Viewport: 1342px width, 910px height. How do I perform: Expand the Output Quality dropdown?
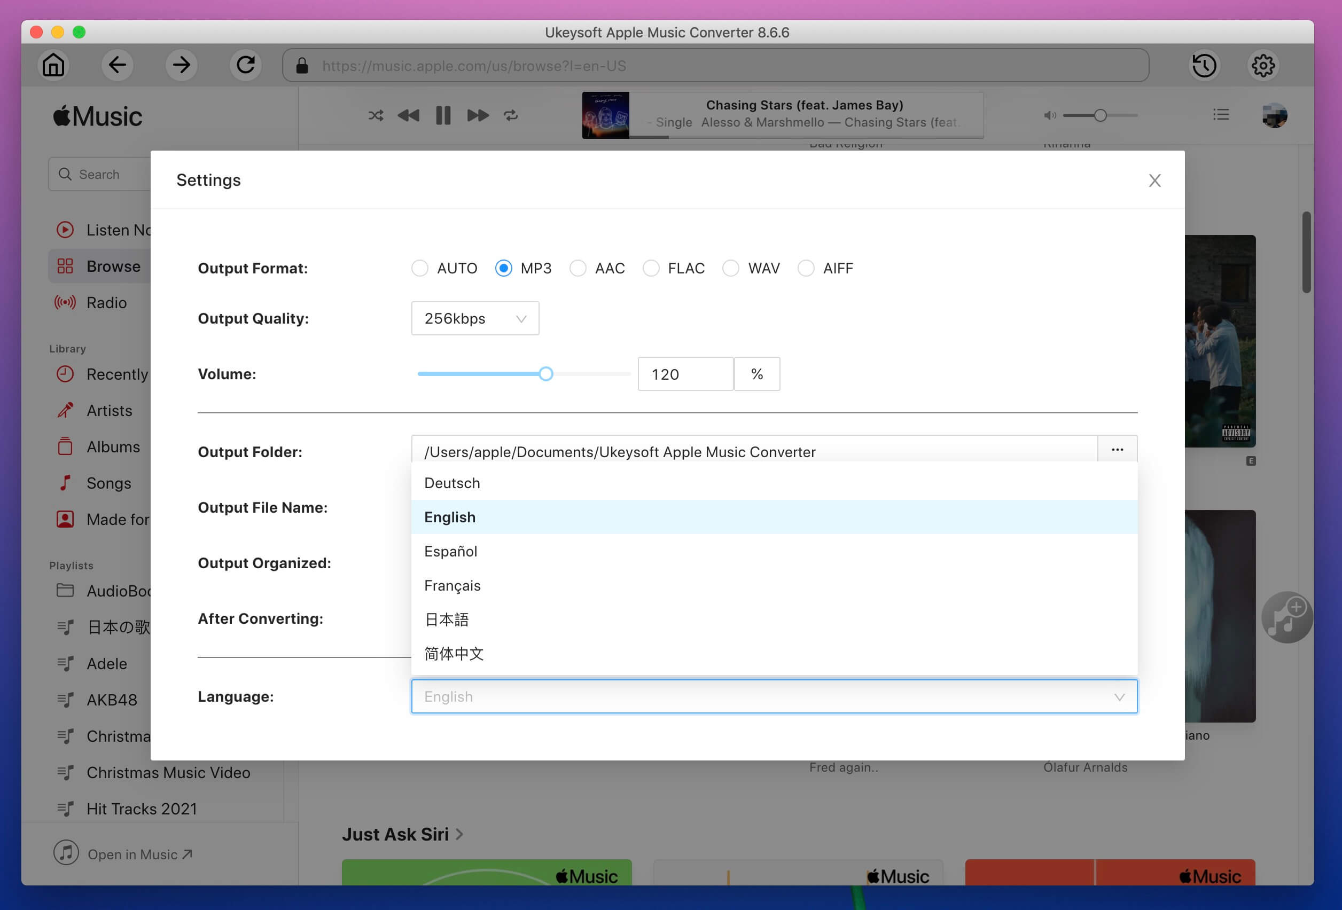click(474, 318)
